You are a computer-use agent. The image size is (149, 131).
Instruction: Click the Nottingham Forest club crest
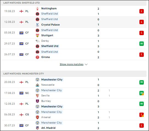click(37, 9)
